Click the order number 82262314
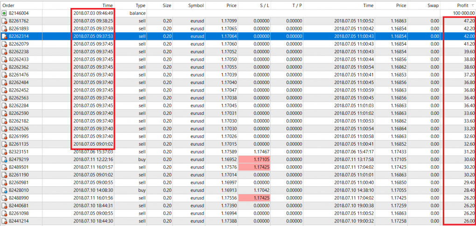Viewport: 476px width, 226px height. 19,36
